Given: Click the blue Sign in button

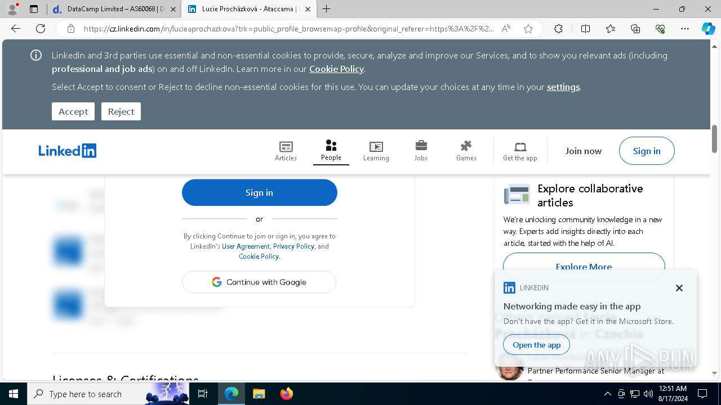Looking at the screenshot, I should click(x=259, y=192).
